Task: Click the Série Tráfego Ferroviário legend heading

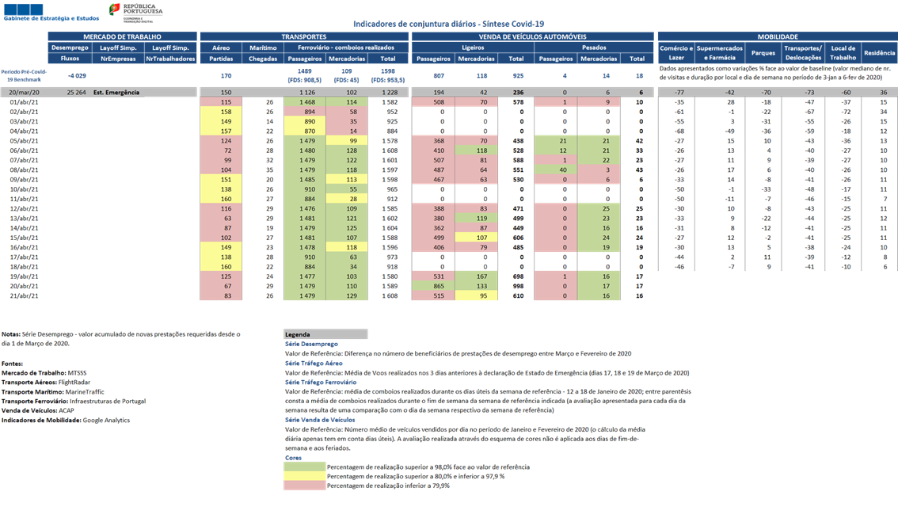Action: tap(321, 383)
